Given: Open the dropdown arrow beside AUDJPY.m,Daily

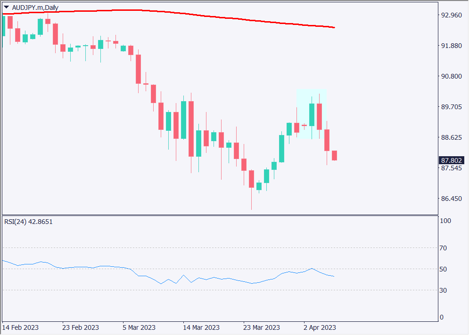Looking at the screenshot, I should 7,7.
